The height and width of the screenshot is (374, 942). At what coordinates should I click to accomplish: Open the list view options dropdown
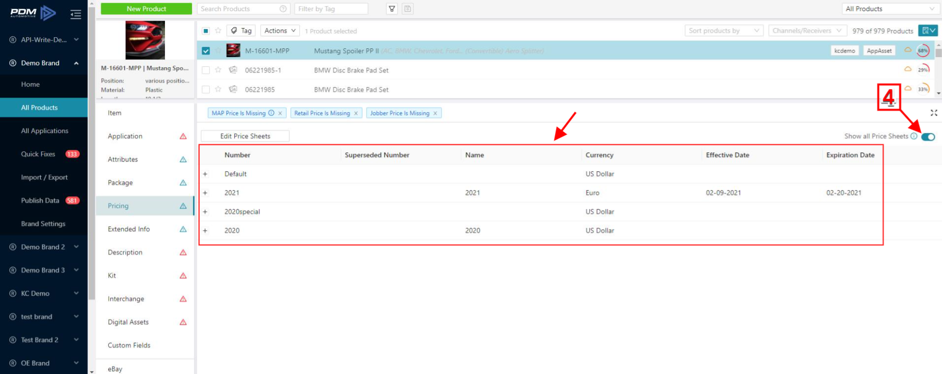point(928,31)
